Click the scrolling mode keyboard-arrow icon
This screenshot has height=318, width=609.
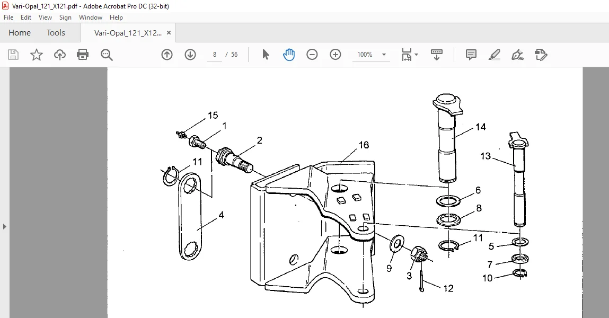click(x=437, y=55)
